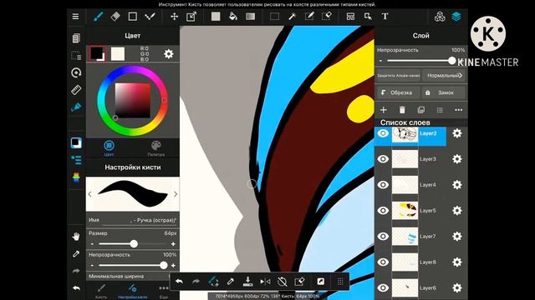Select the Shape rectangle tool
This screenshot has height=300, width=535.
(x=132, y=17)
